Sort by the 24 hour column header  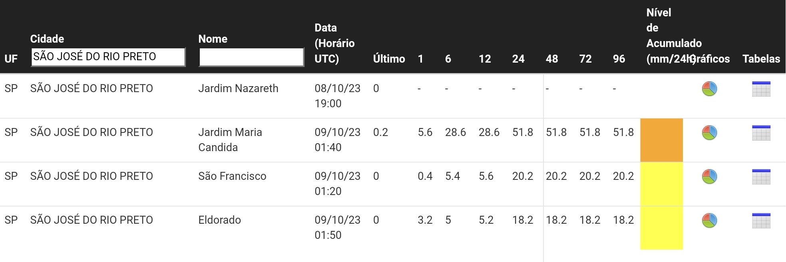518,59
